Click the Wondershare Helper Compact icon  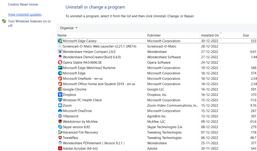(60, 52)
